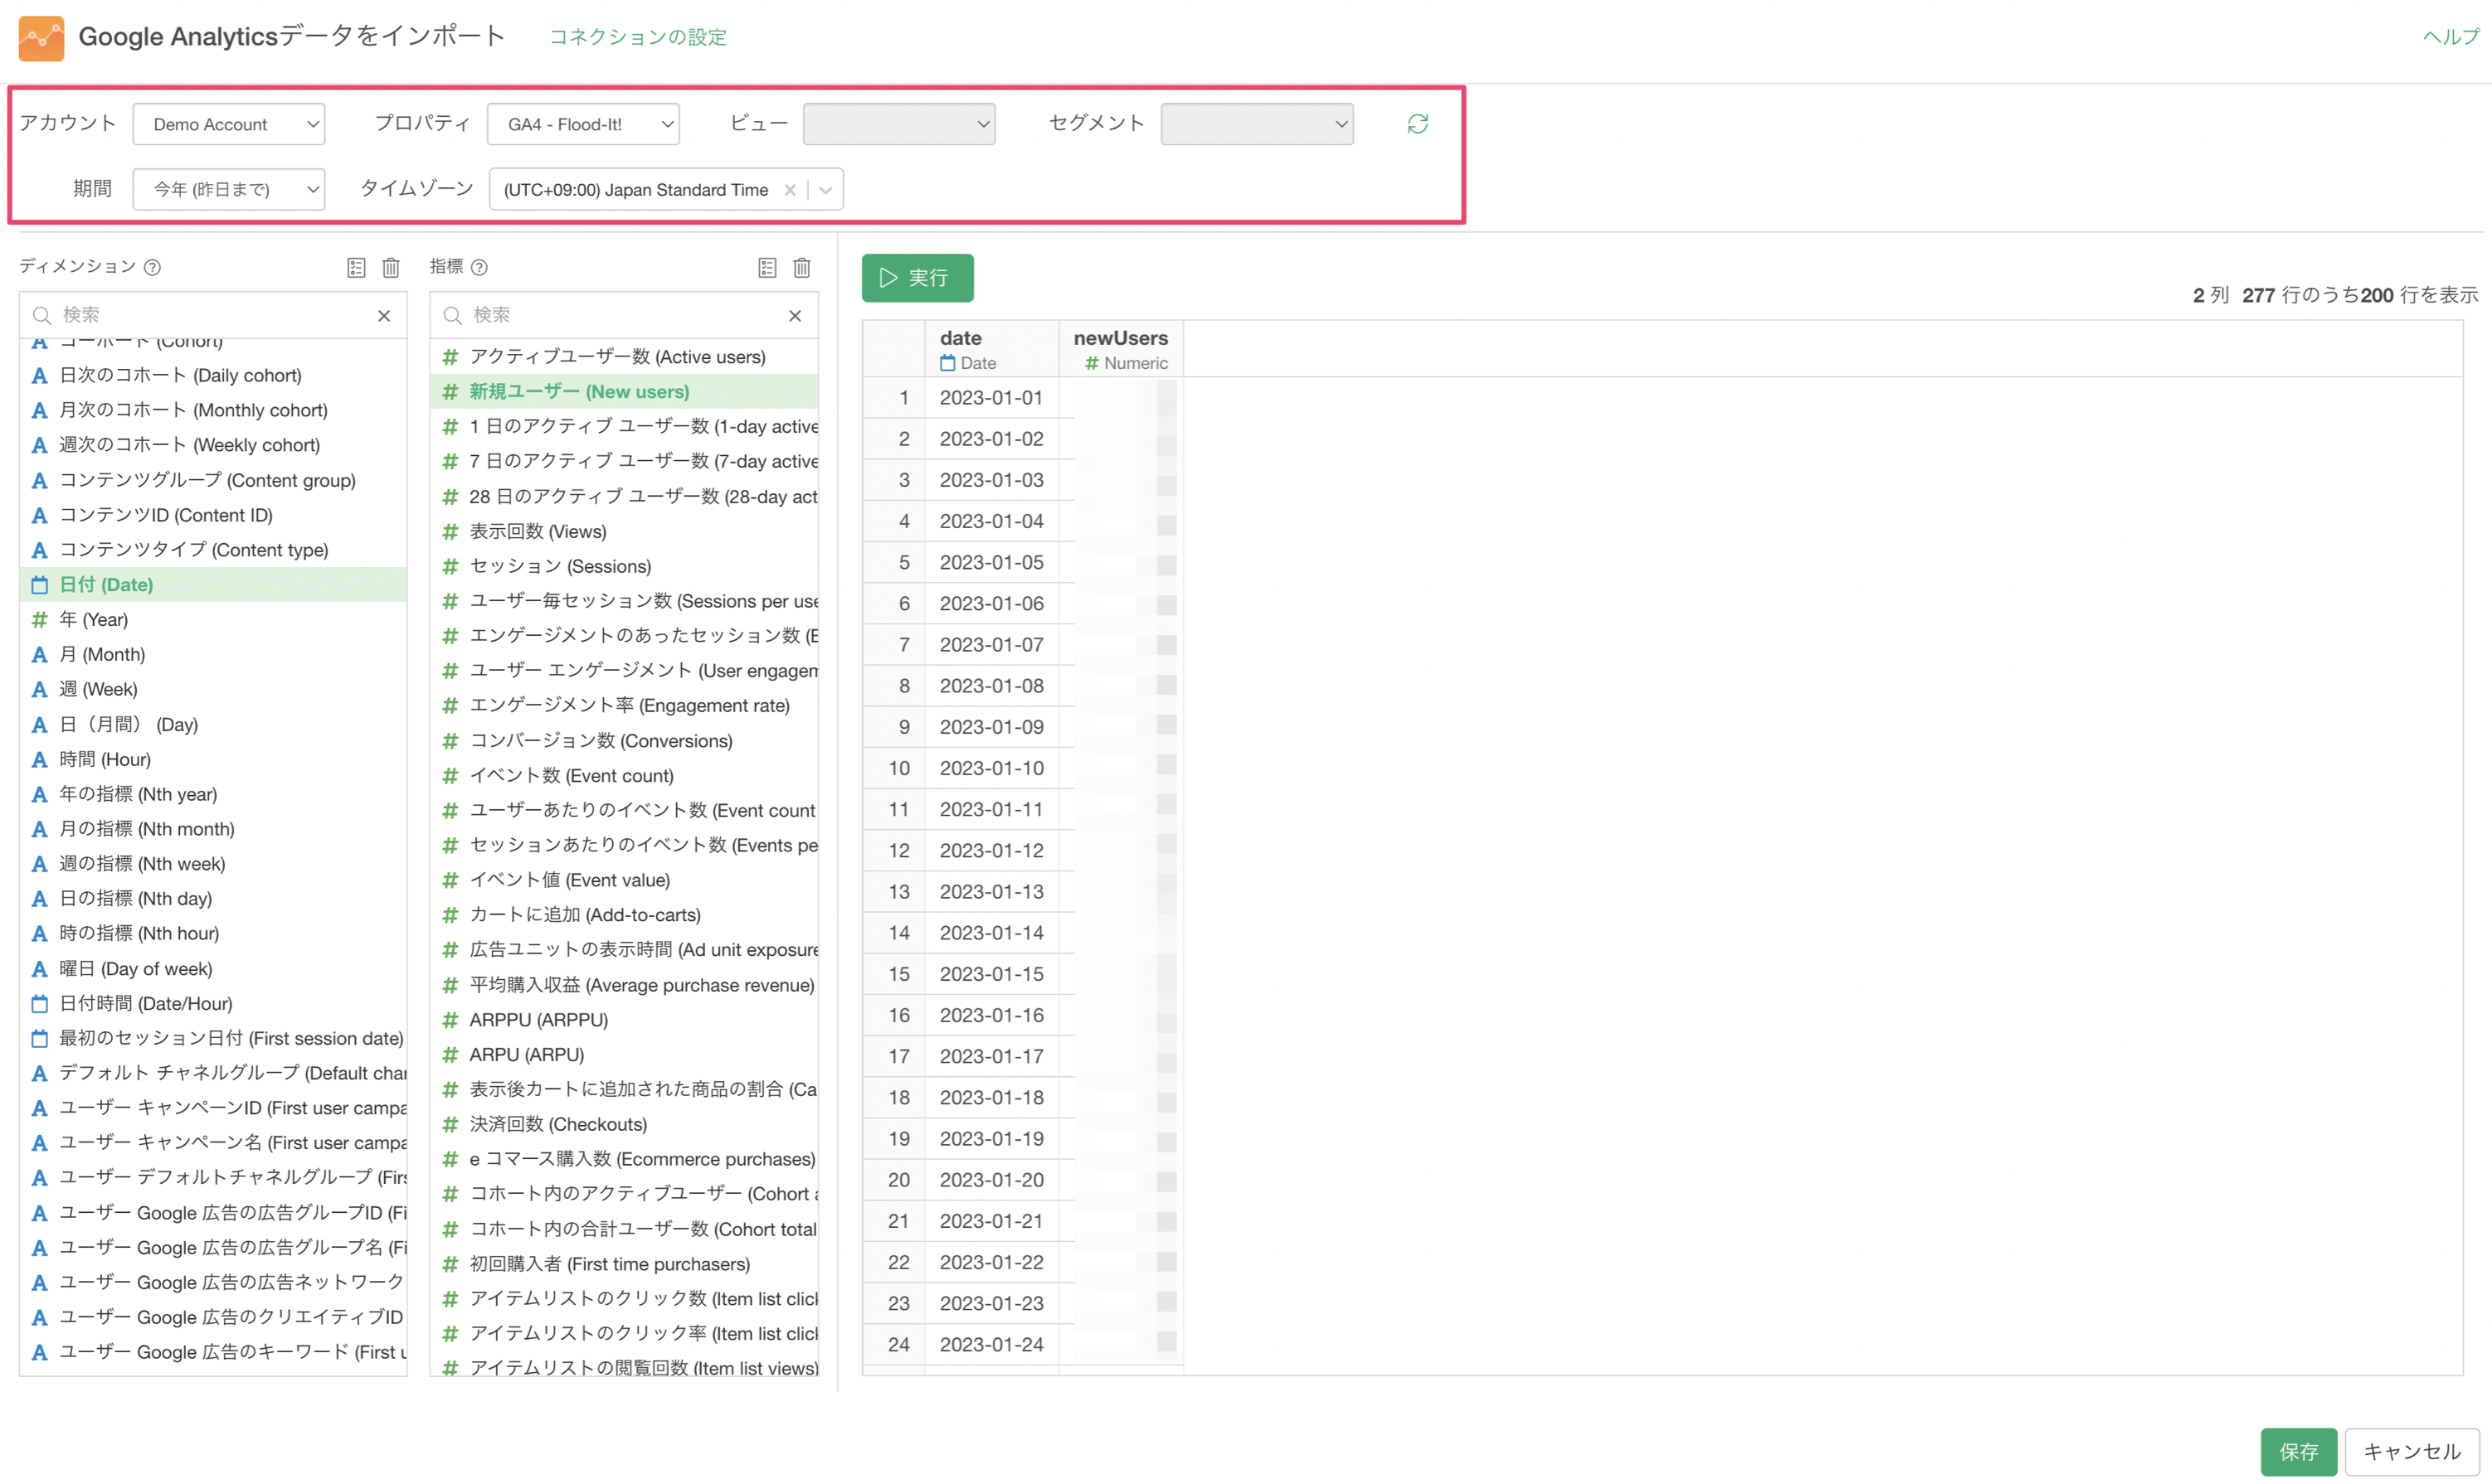Open the dimension list selection icon
This screenshot has width=2492, height=1484.
(x=356, y=267)
